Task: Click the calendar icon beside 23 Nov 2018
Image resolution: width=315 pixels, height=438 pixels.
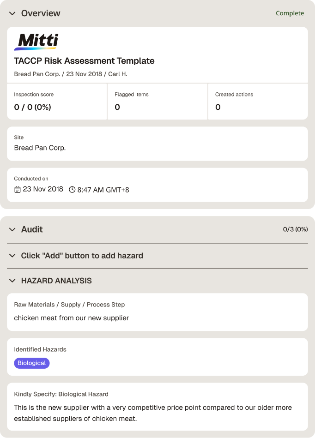Action: [18, 190]
